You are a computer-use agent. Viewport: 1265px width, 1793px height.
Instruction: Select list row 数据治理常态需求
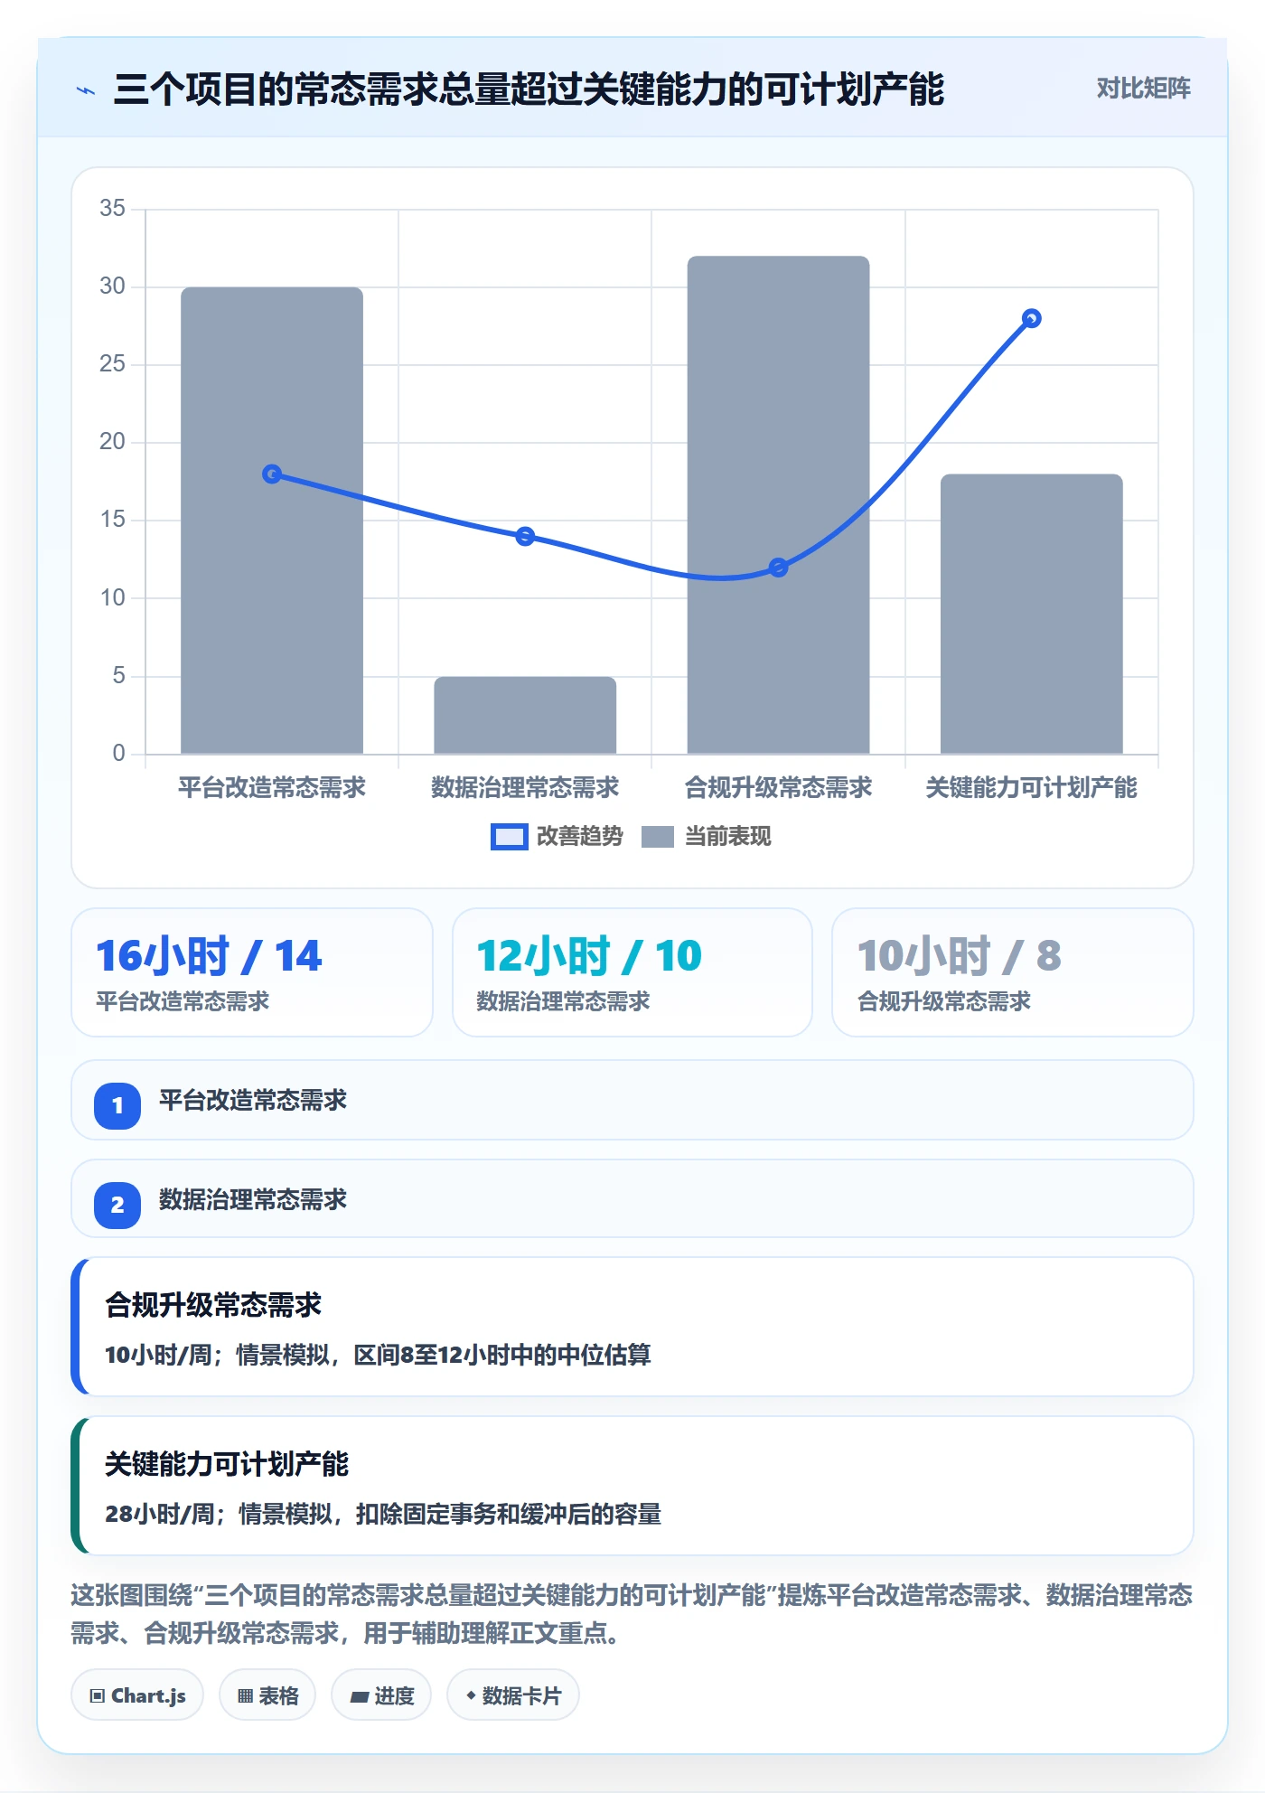coord(632,1199)
